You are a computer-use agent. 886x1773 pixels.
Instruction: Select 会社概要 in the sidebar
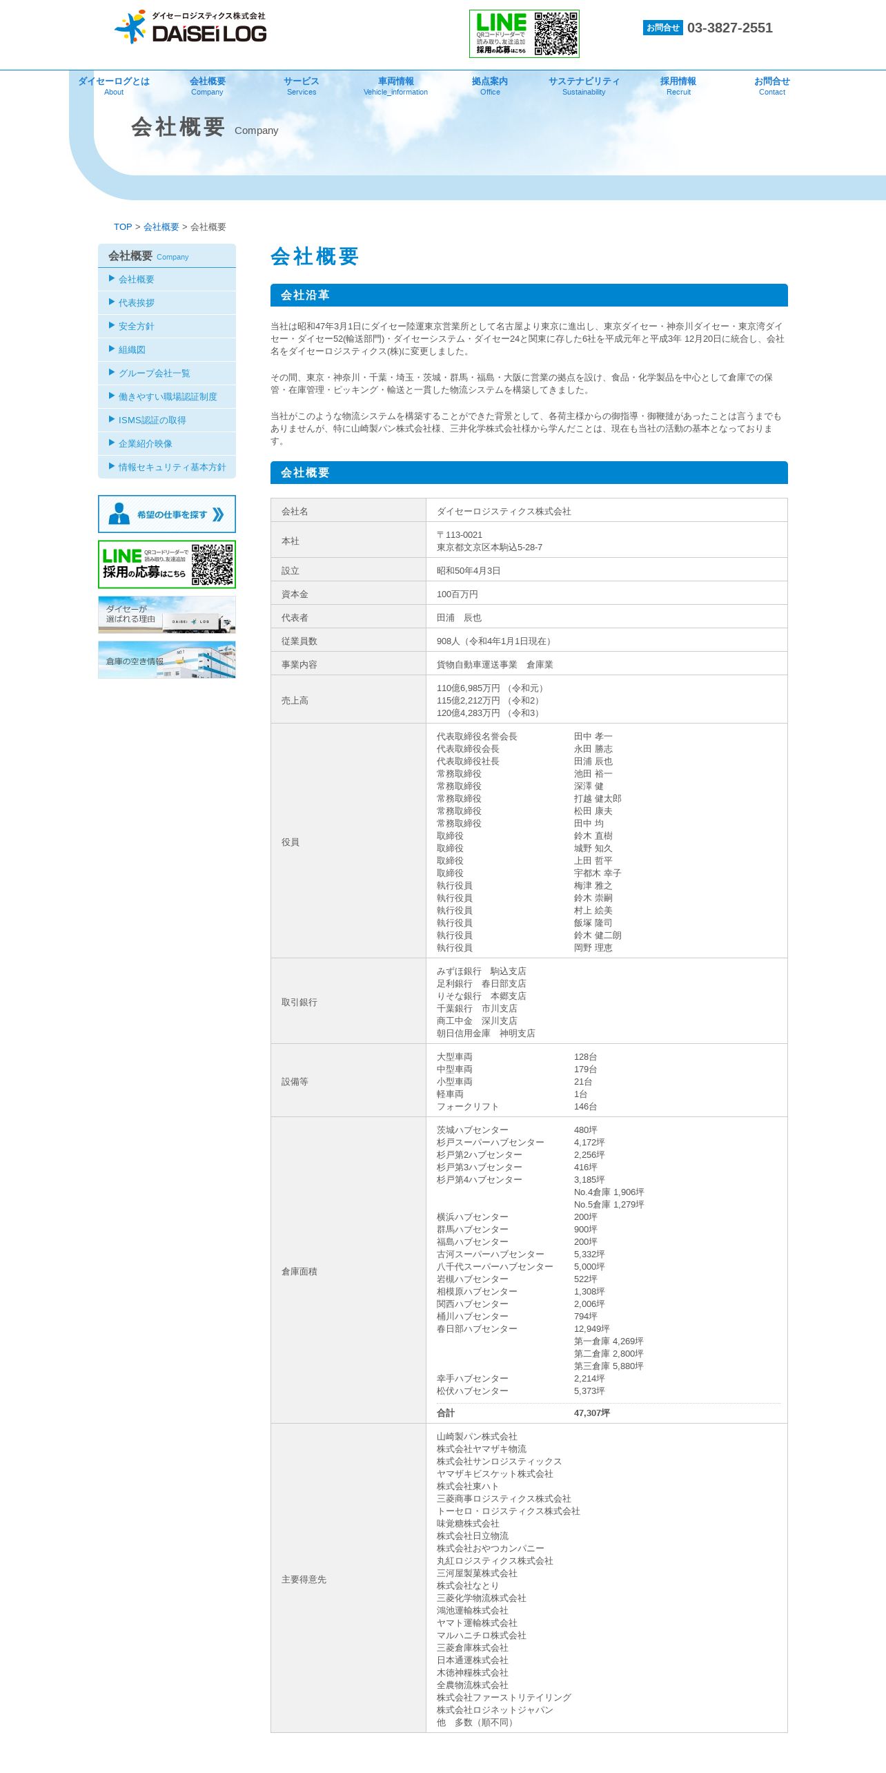167,279
